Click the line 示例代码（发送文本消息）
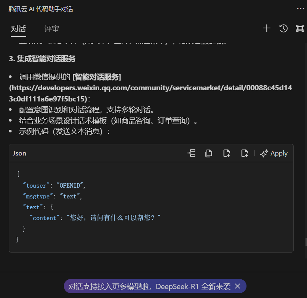The height and width of the screenshot is (298, 307). 64,131
